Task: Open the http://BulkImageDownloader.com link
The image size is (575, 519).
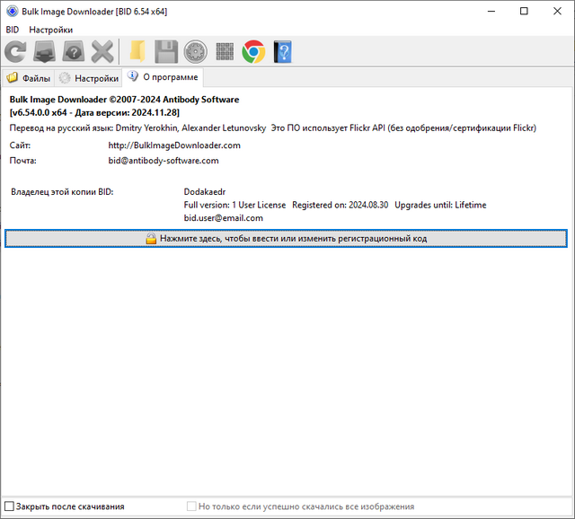Action: click(x=174, y=145)
